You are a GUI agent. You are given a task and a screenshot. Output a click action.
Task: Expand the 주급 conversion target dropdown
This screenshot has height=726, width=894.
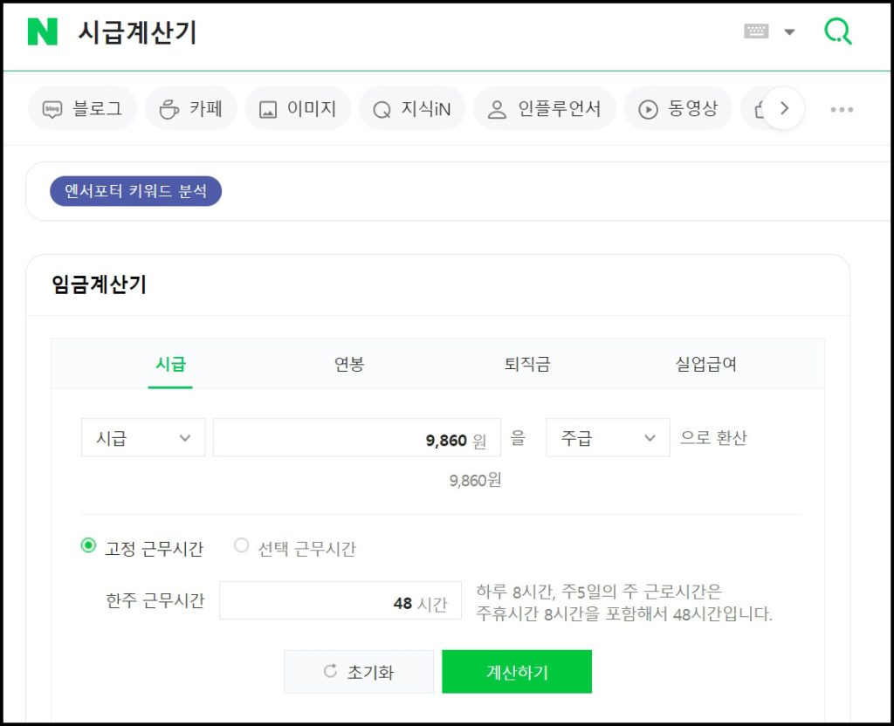[x=608, y=438]
